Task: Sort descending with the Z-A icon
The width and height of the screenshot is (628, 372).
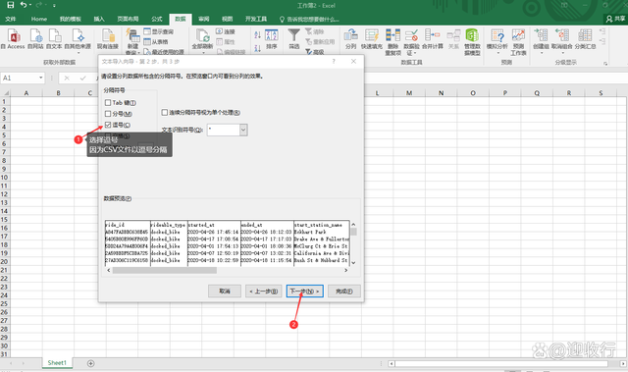Action: [x=257, y=48]
